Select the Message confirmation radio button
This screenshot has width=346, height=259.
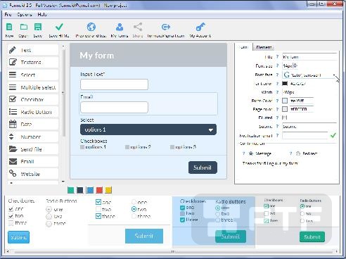251,153
